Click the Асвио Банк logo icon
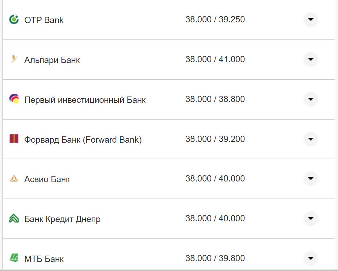 coord(14,179)
